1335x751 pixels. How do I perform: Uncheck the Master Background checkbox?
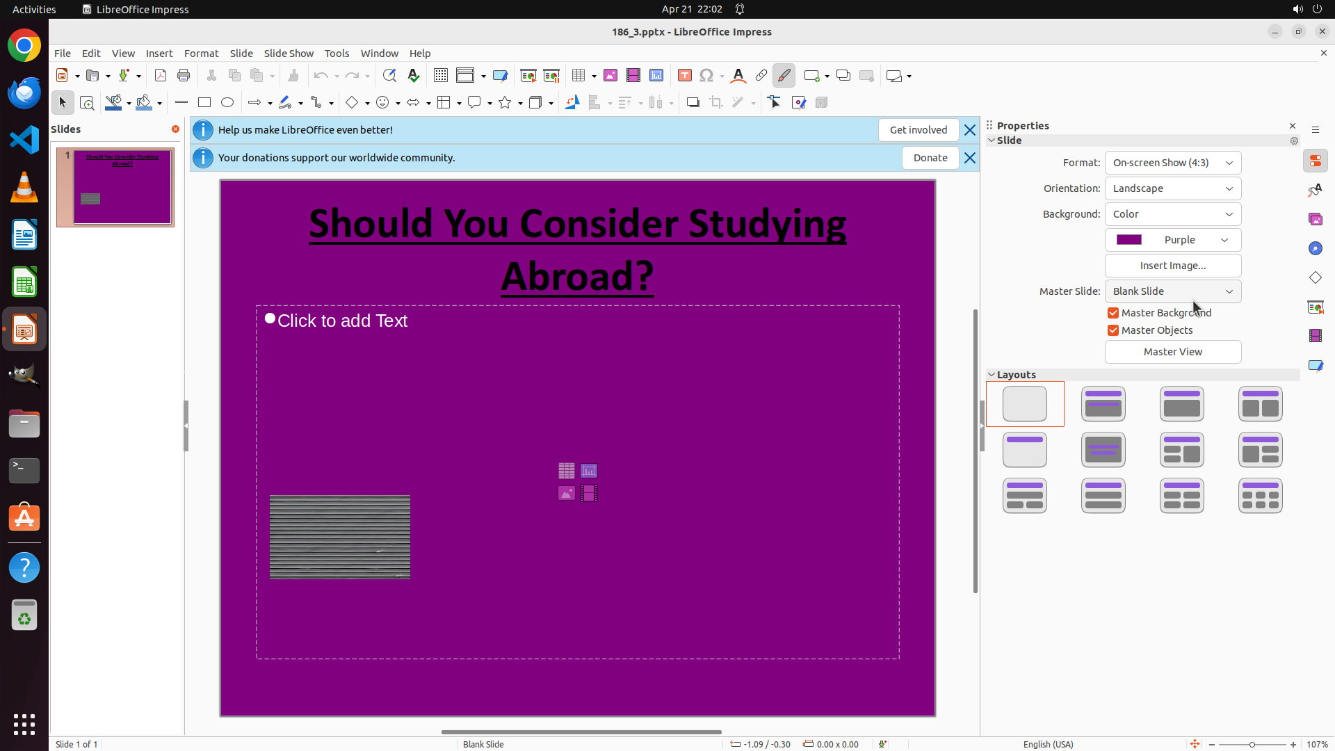[x=1113, y=313]
